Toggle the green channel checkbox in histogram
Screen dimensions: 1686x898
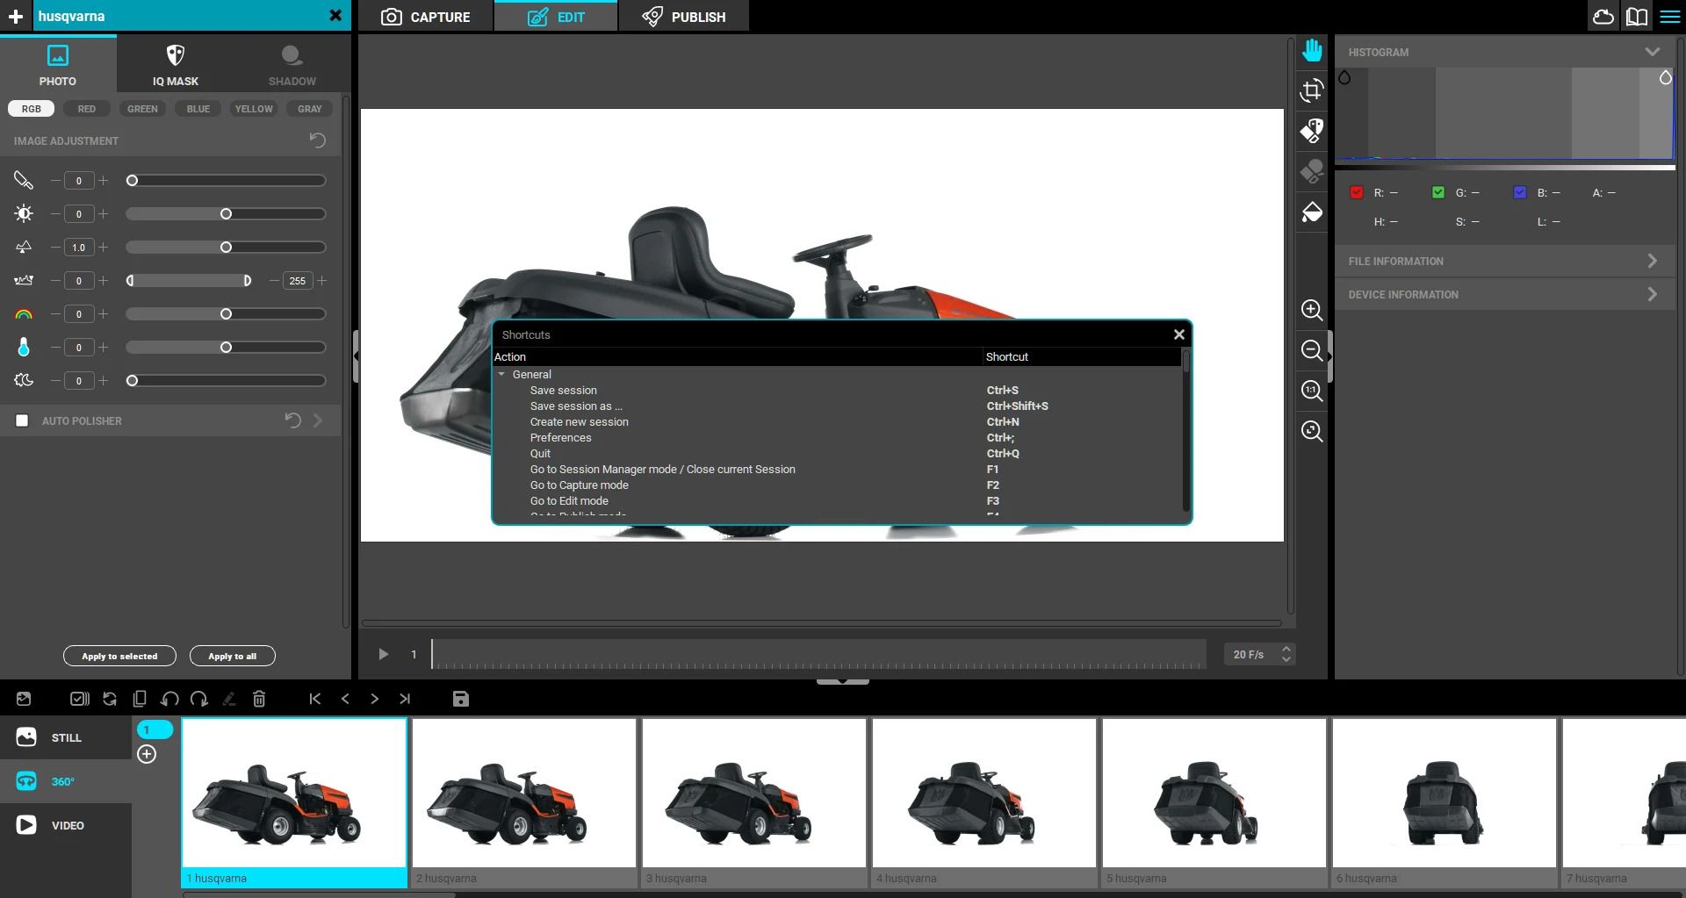point(1438,192)
